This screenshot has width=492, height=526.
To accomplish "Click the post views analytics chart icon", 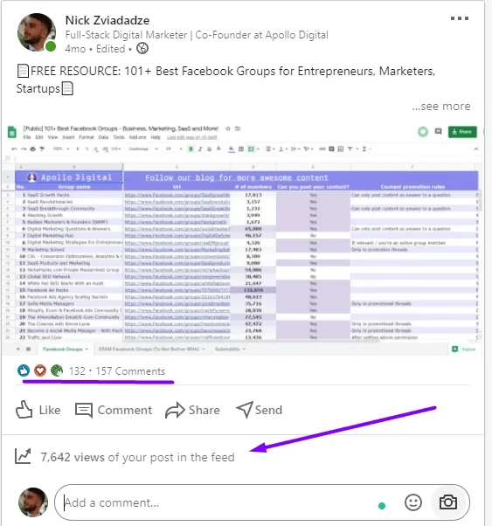I will click(23, 456).
